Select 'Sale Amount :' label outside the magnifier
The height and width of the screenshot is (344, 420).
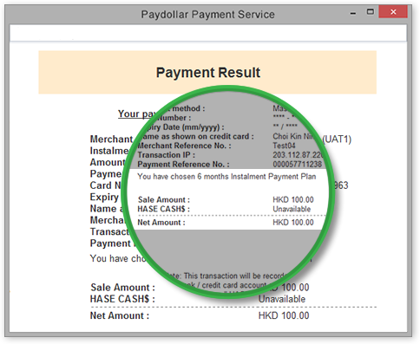coord(122,288)
